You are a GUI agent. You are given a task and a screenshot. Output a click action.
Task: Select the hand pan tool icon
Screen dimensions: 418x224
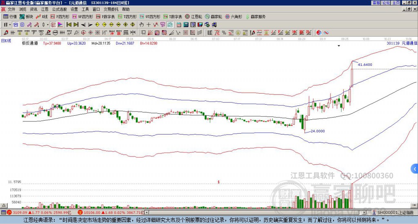(x=142, y=25)
